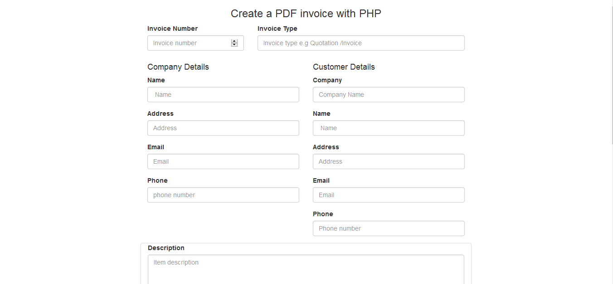Click the Description panel label

(x=166, y=248)
